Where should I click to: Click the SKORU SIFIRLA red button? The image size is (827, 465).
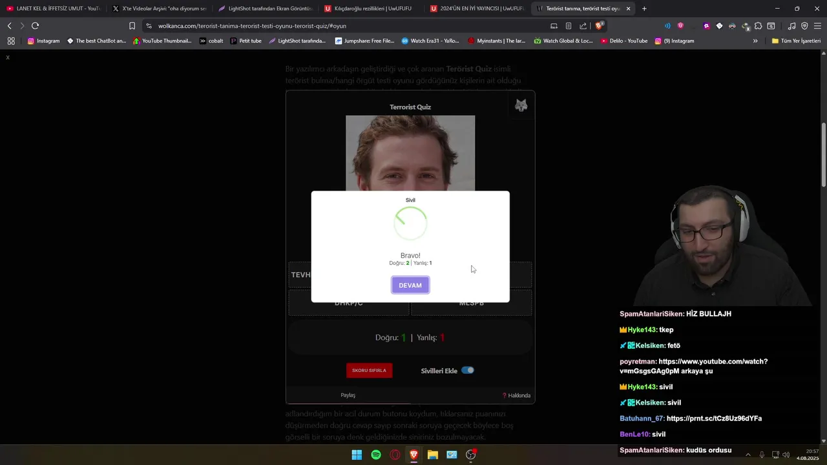[x=369, y=370]
